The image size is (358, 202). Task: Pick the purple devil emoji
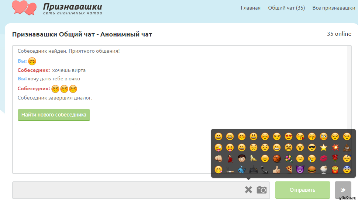(x=300, y=170)
